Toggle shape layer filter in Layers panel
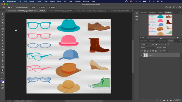182x102 pixels. pyautogui.click(x=162, y=44)
